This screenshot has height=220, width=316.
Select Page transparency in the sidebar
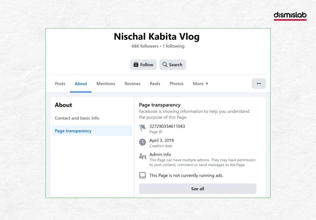[x=73, y=131]
